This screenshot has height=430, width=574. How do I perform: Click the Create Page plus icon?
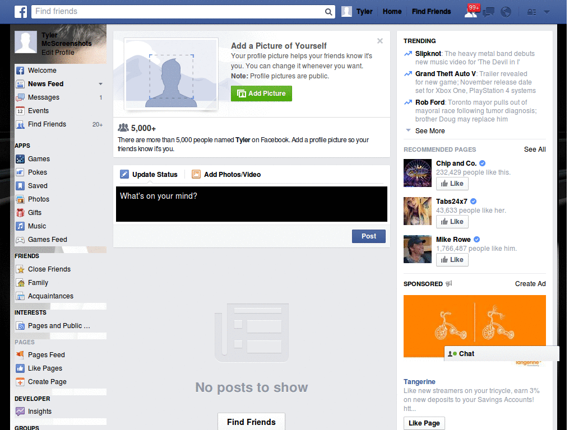coord(20,382)
